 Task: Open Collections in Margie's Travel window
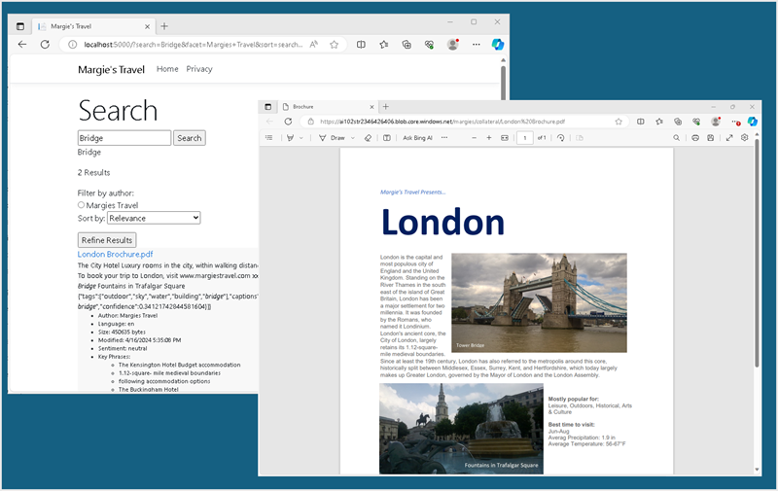click(x=407, y=45)
